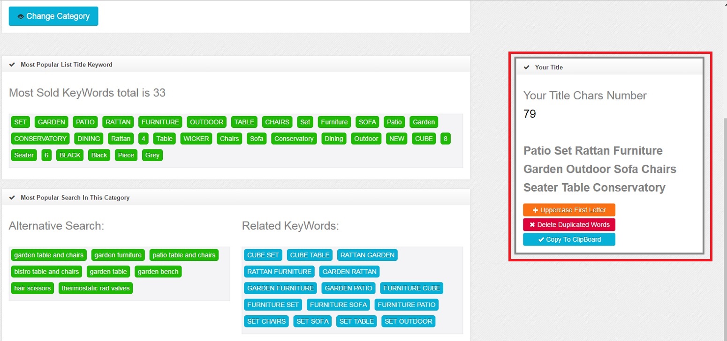This screenshot has width=727, height=341.
Task: Click the CUBE SET related keyword
Action: (263, 255)
